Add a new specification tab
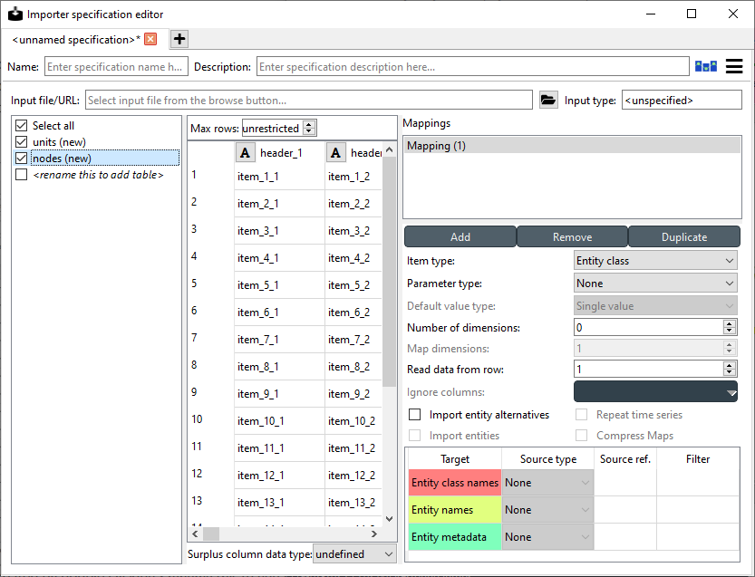The height and width of the screenshot is (577, 755). click(x=179, y=39)
